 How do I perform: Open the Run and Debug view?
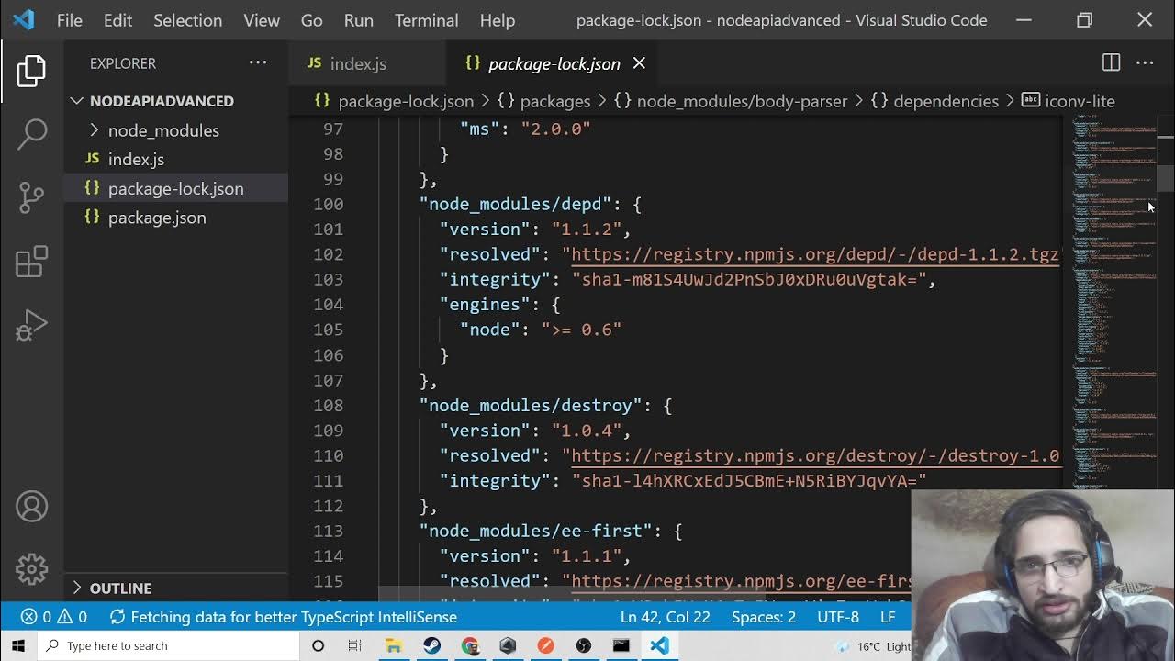(31, 326)
